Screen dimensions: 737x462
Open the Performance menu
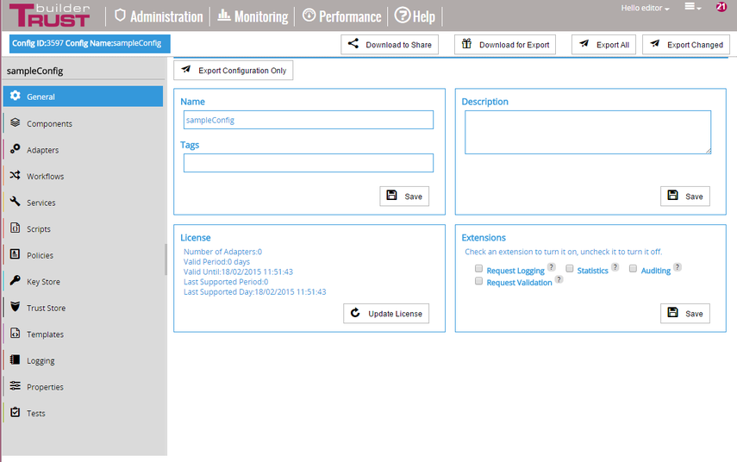pyautogui.click(x=341, y=16)
